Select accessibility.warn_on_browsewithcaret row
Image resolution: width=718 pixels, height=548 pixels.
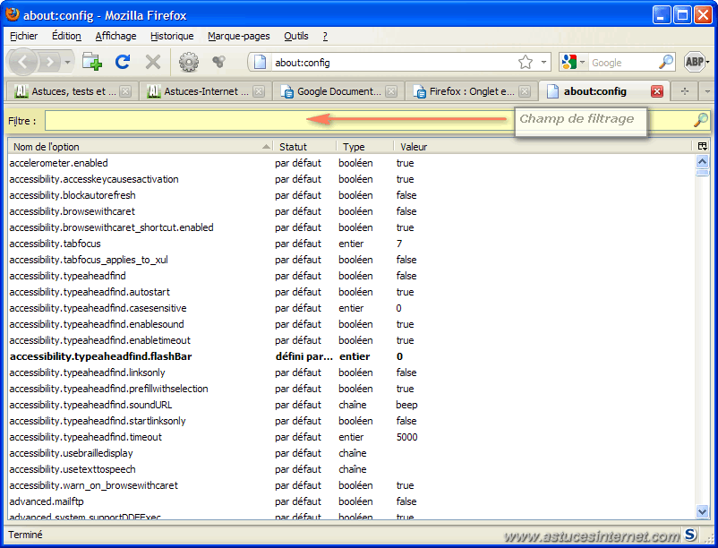pos(352,485)
